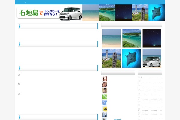Open the manta ray photo in header strip

point(157,13)
